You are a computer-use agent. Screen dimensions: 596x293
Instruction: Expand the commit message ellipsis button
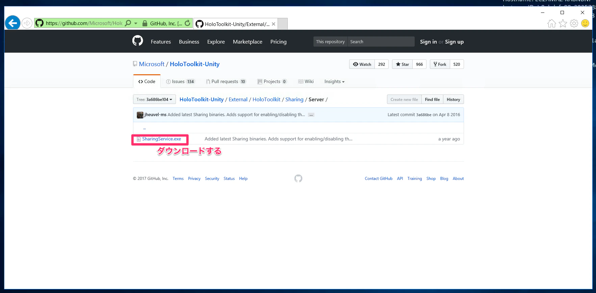tap(311, 115)
